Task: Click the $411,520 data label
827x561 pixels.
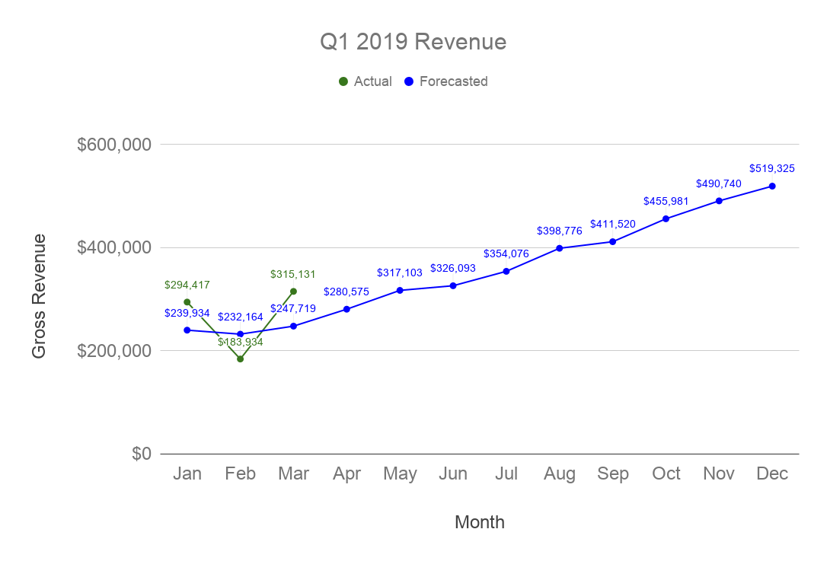Action: tap(613, 224)
